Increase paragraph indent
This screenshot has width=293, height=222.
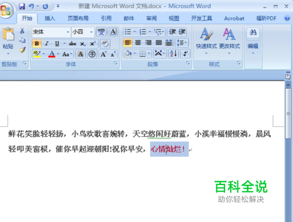[182, 32]
